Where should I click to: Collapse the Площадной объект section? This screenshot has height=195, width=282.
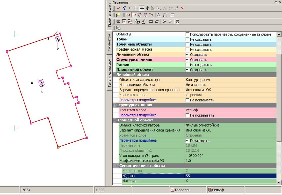[114, 120]
